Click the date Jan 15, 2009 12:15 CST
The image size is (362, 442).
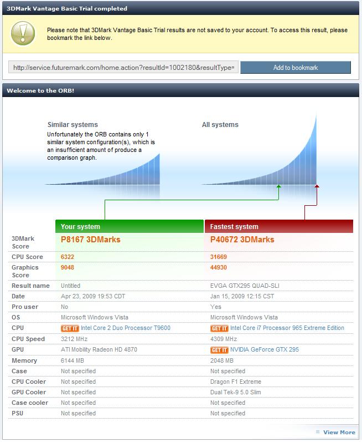click(242, 296)
